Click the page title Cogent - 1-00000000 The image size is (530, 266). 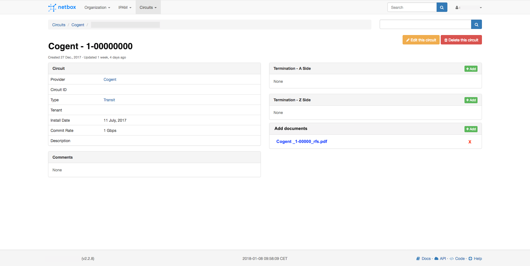pos(90,46)
